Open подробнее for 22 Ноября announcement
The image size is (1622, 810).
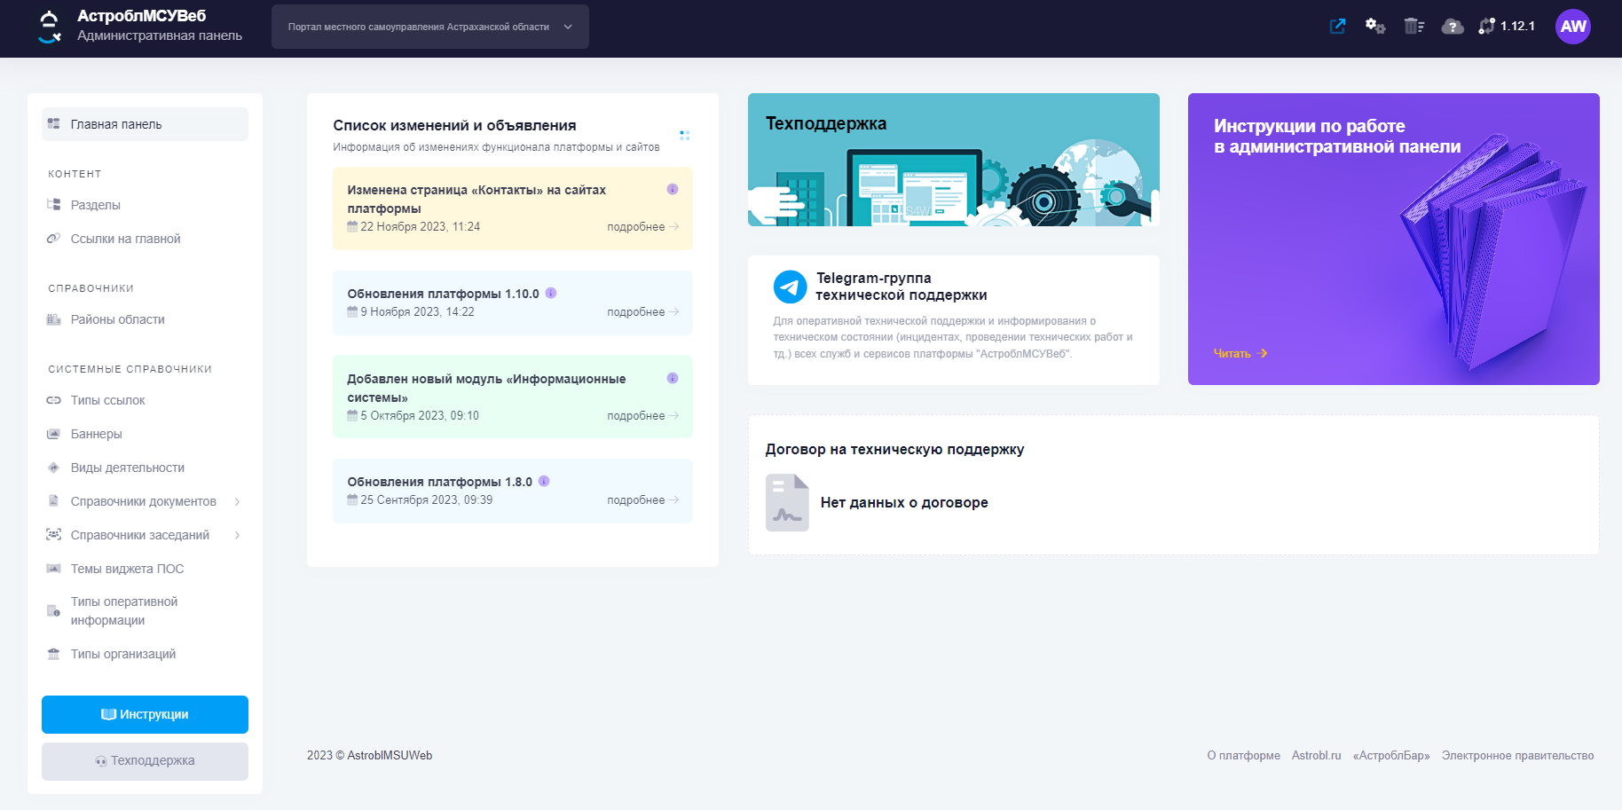(x=642, y=227)
